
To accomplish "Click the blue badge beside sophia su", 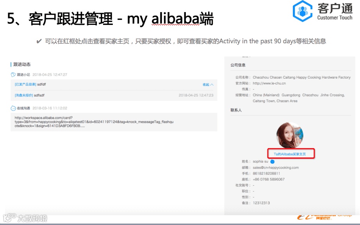I will coord(272,162).
